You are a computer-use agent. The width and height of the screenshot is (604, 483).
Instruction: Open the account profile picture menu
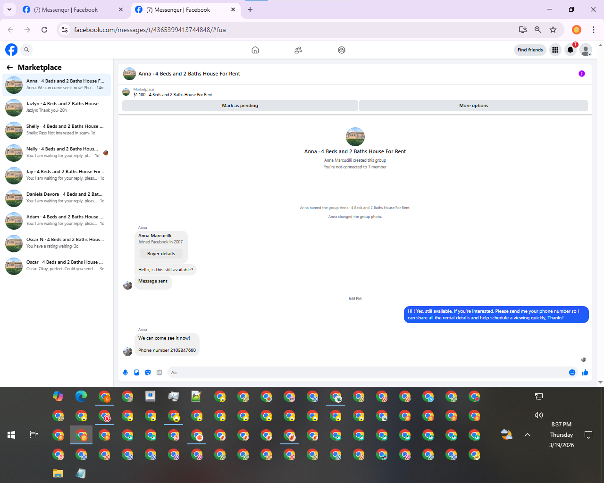586,50
